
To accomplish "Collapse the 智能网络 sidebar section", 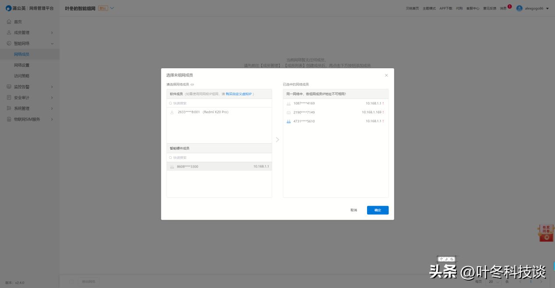I will click(52, 43).
